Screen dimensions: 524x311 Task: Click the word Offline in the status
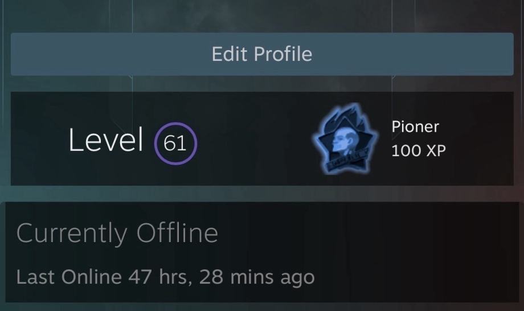pyautogui.click(x=177, y=232)
